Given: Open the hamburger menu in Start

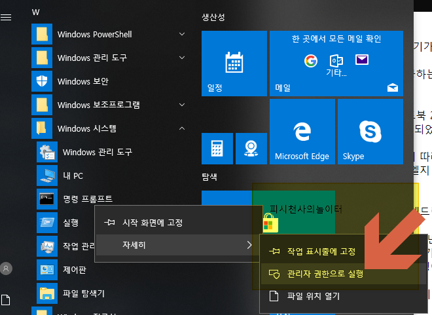Looking at the screenshot, I should (6, 18).
